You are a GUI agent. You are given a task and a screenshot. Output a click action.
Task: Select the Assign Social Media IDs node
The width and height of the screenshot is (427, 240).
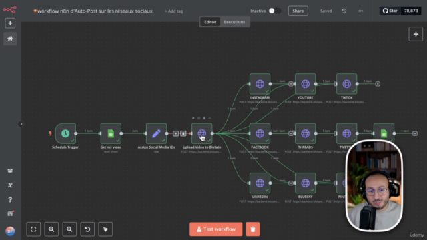(156, 133)
